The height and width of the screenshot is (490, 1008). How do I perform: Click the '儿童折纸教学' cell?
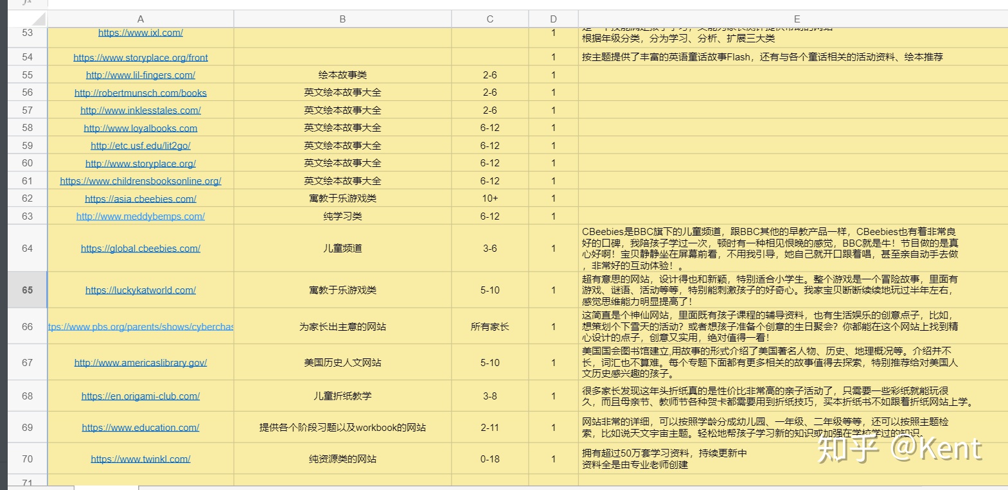point(342,396)
